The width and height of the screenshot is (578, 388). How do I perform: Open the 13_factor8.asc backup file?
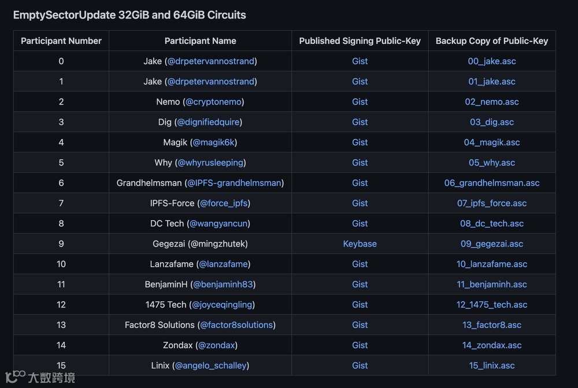492,325
